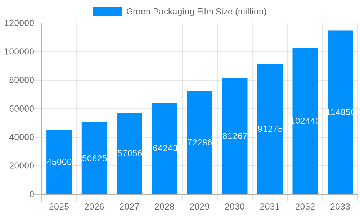
Task: Click the 2029 bar showing 72286
Action: (x=199, y=142)
